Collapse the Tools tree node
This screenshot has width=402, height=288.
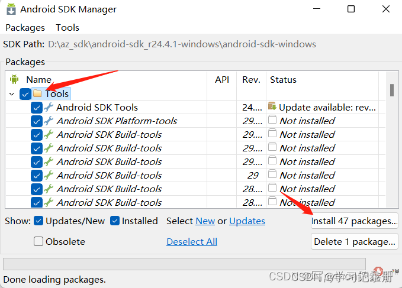[12, 93]
